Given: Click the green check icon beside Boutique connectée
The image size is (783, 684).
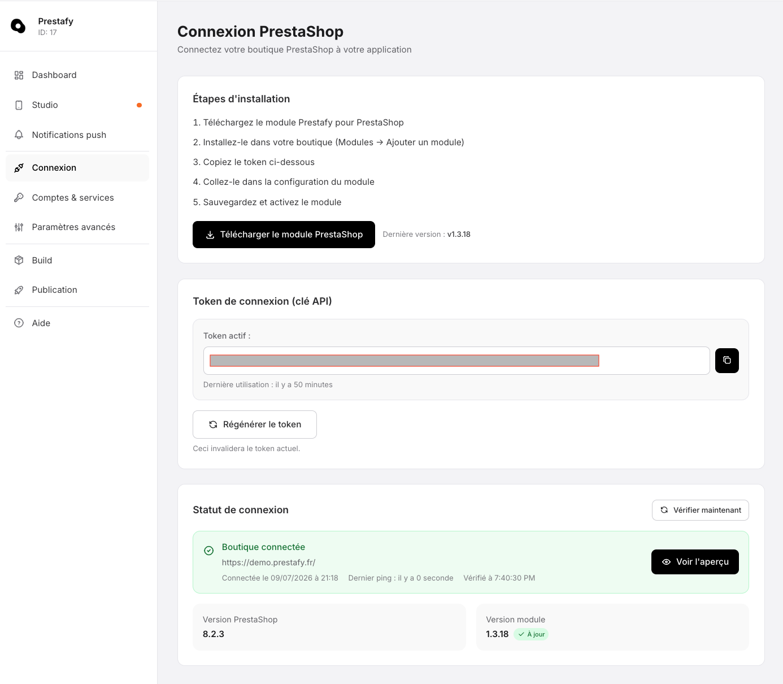Looking at the screenshot, I should pyautogui.click(x=209, y=551).
